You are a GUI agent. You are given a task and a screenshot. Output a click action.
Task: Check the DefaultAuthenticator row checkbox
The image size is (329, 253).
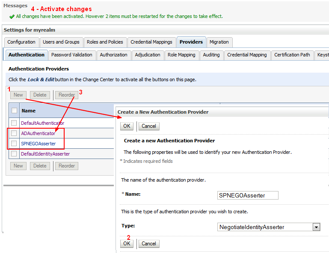14,123
